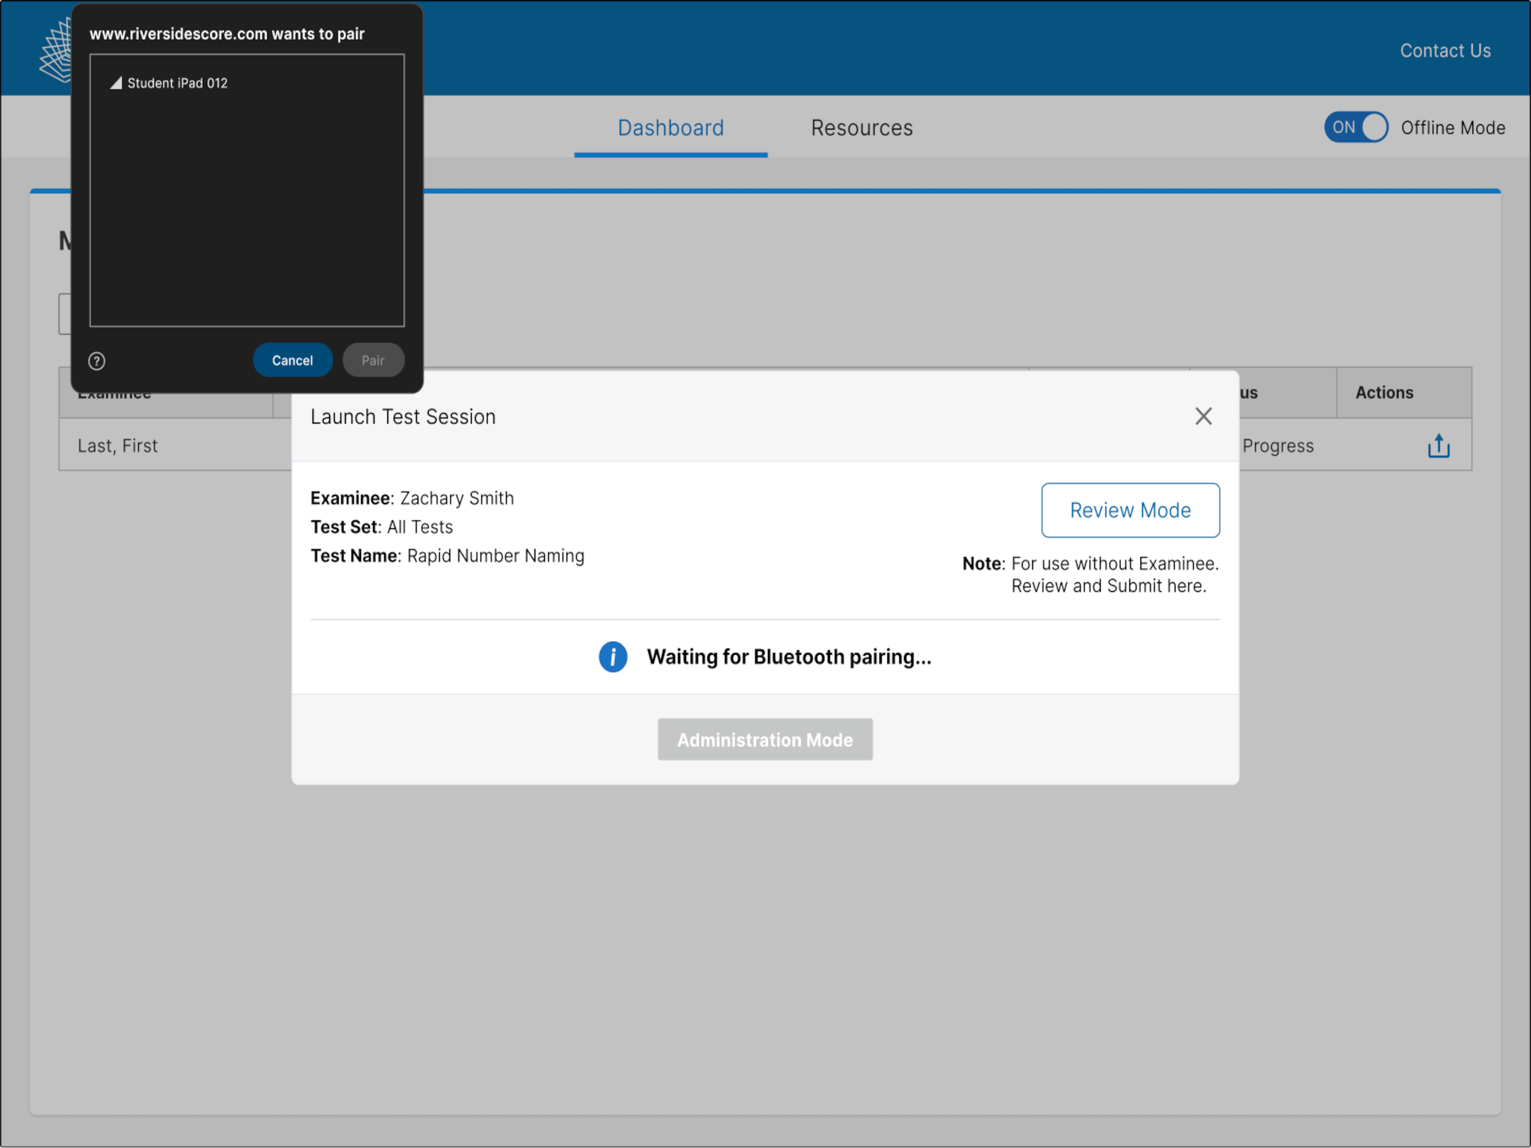
Task: Open the Contact Us link
Action: pyautogui.click(x=1445, y=50)
